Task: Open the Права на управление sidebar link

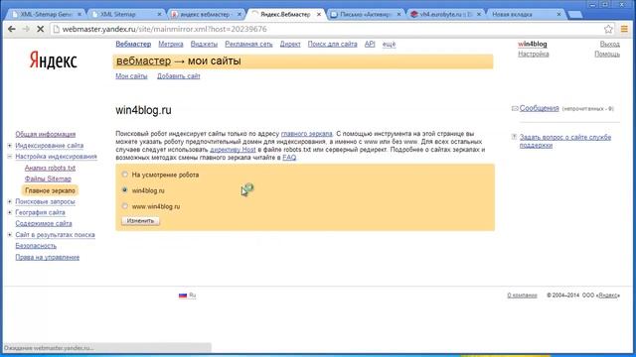Action: [x=48, y=258]
